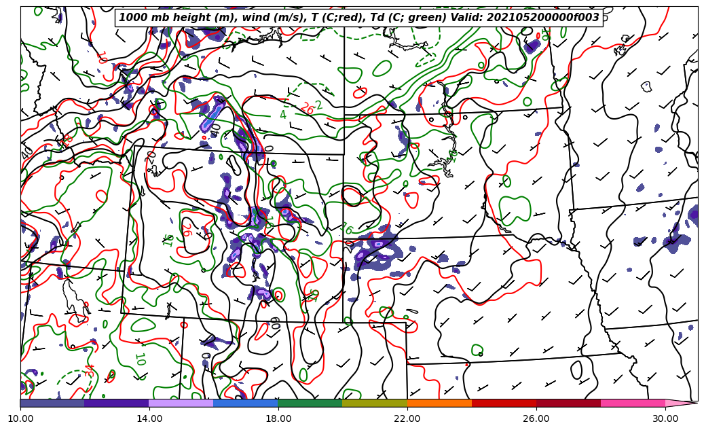The width and height of the screenshot is (704, 430).
Task: Click the 14.00 colorbar tick label
Action: point(149,418)
